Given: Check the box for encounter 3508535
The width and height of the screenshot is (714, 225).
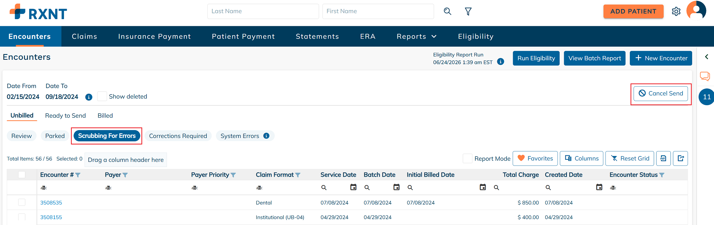Looking at the screenshot, I should [x=22, y=202].
